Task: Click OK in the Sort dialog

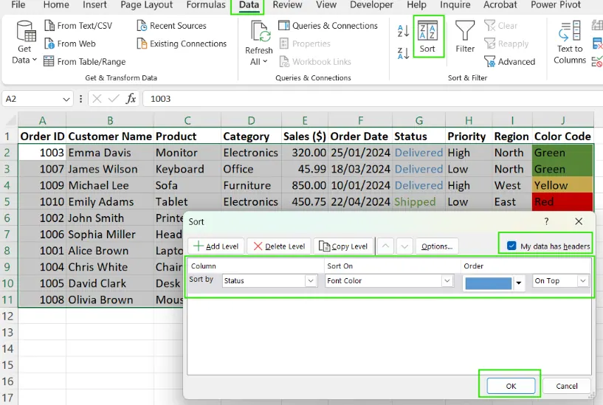Action: click(510, 386)
